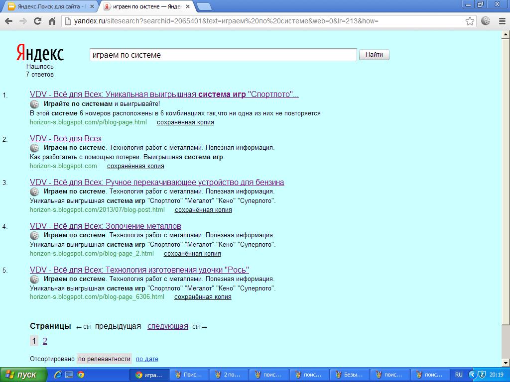Image resolution: width=510 pixels, height=382 pixels.
Task: Click the current page number 1
Action: click(34, 341)
